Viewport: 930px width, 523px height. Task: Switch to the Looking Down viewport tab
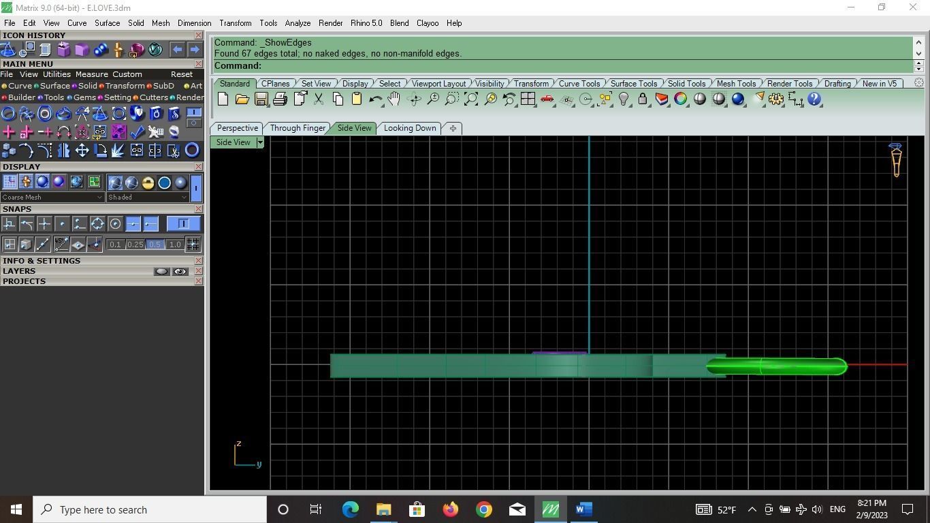click(x=410, y=128)
